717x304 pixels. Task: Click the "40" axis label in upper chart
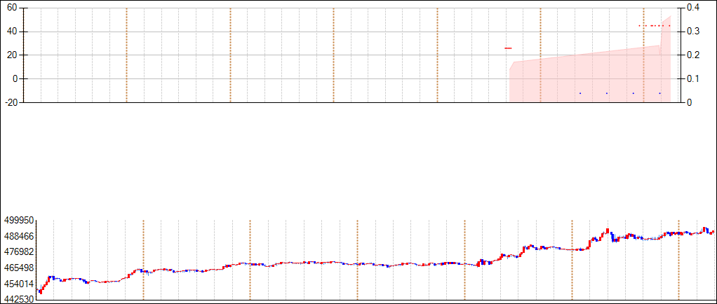tap(12, 32)
